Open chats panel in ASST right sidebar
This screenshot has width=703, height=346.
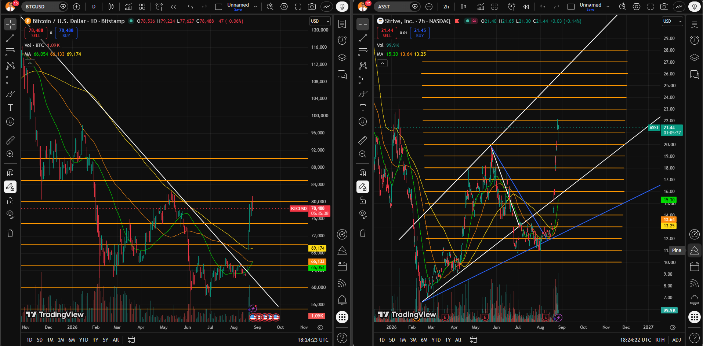pos(695,75)
